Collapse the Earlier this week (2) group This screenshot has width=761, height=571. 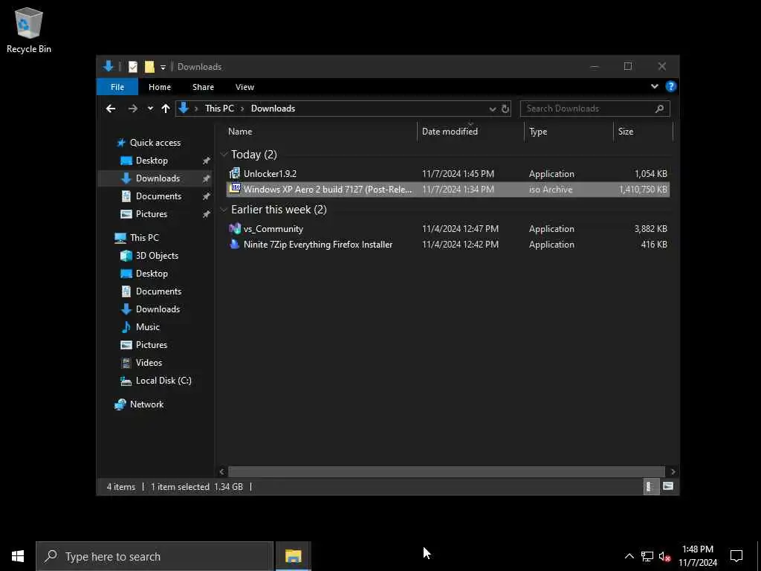pyautogui.click(x=224, y=210)
